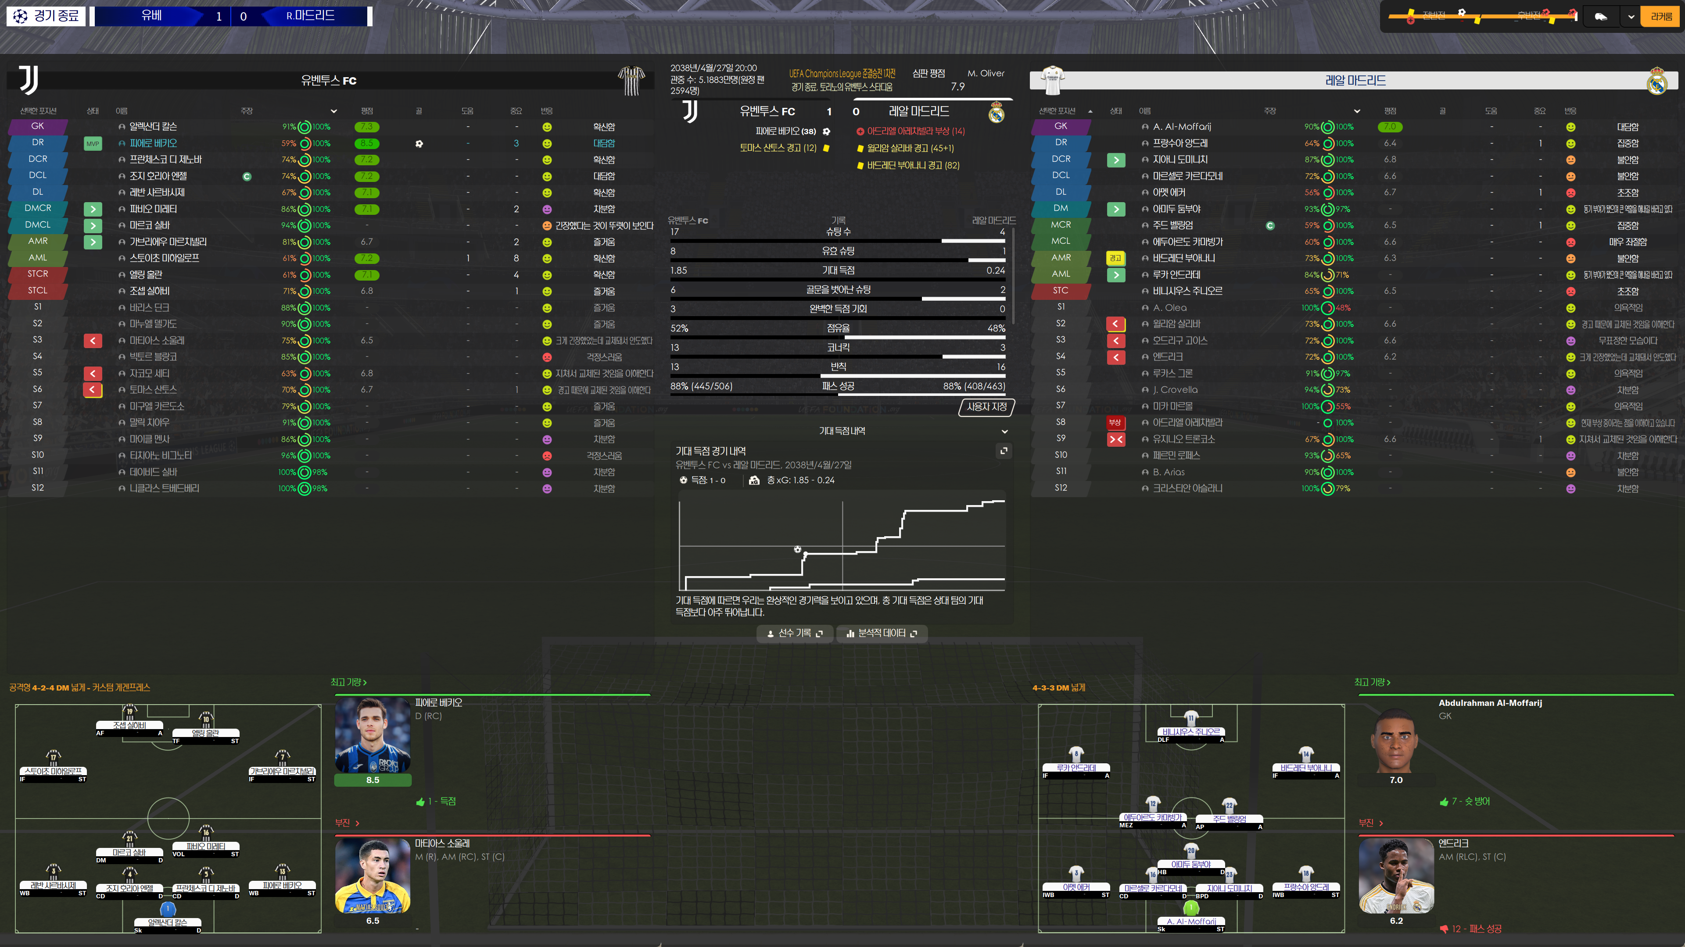
Task: Click the yellow 경고 badge for 바드레딘 부아나니
Action: point(1115,258)
